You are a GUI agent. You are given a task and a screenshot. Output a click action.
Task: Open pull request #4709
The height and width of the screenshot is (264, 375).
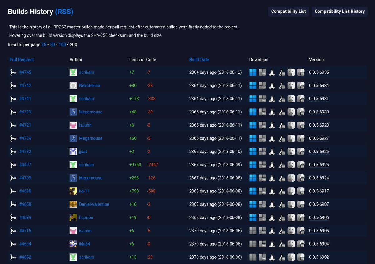pos(25,178)
